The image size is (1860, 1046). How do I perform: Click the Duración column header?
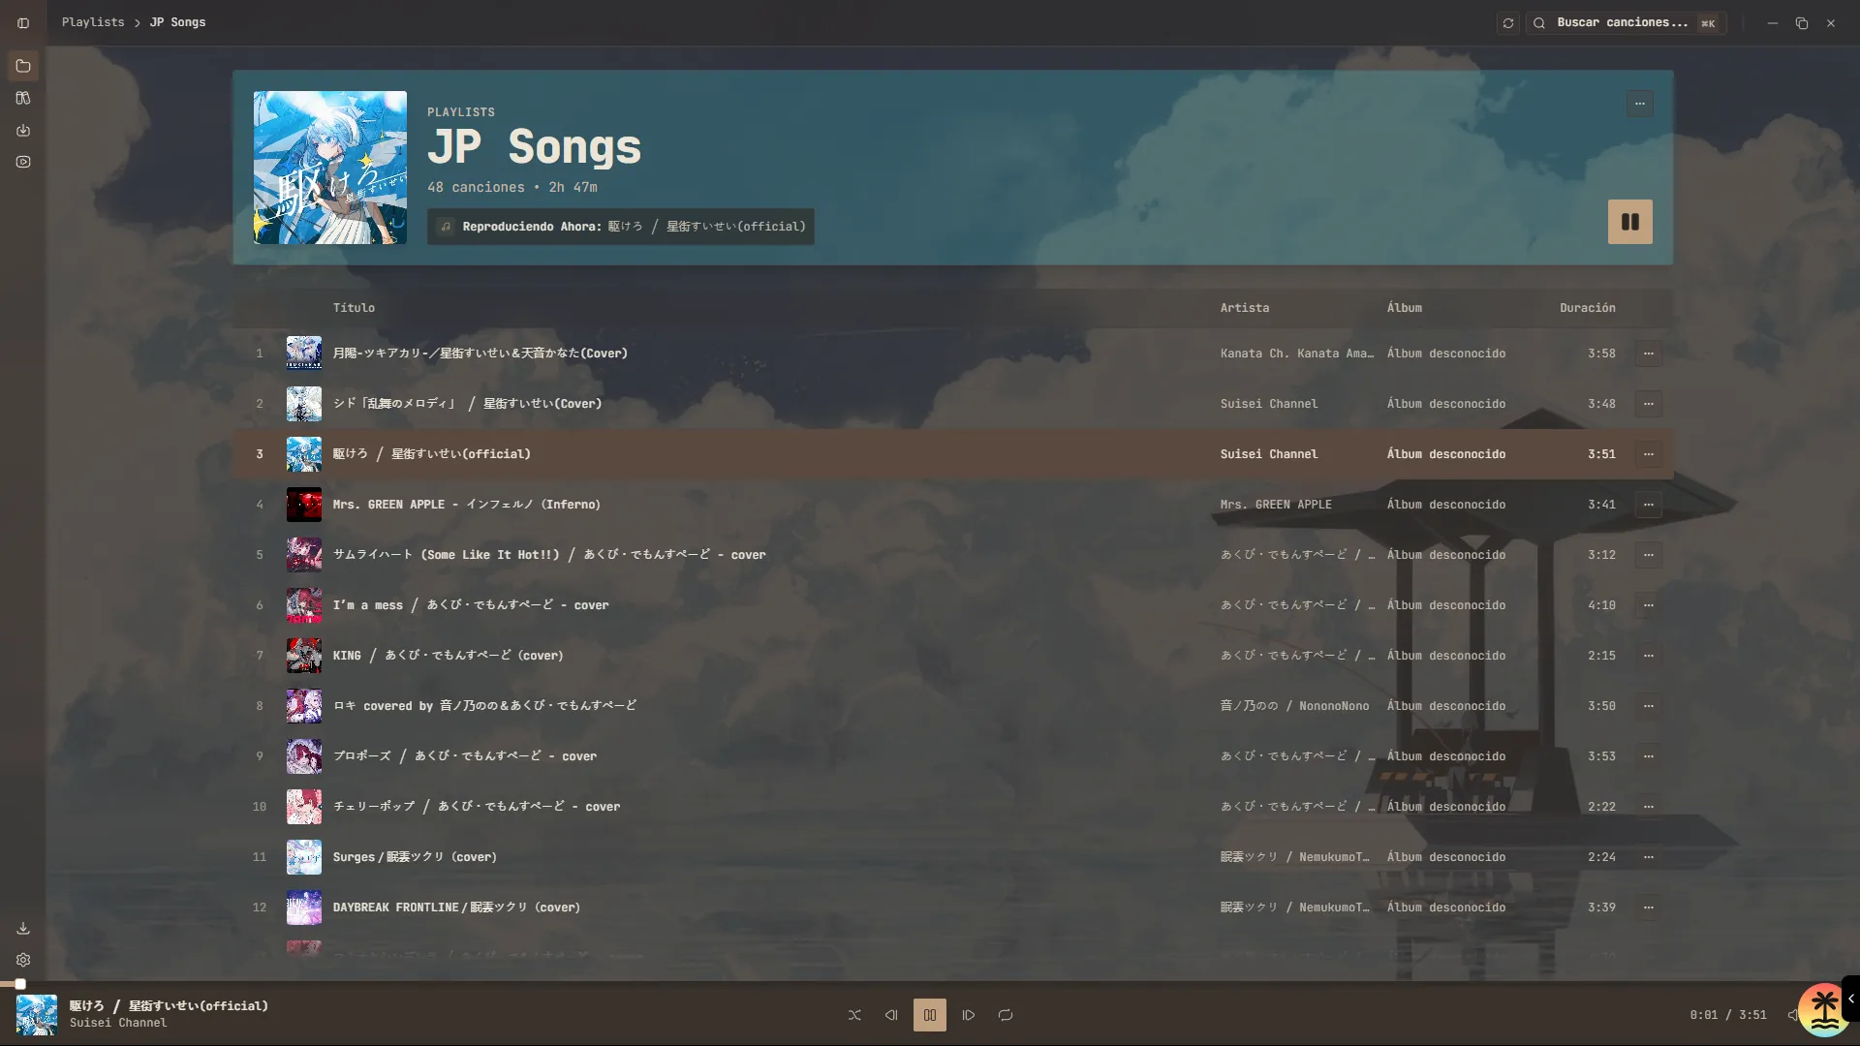(x=1588, y=308)
